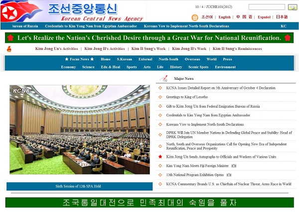The image size is (299, 213).
Task: Click torch icon left of activities links
Action: [9, 49]
